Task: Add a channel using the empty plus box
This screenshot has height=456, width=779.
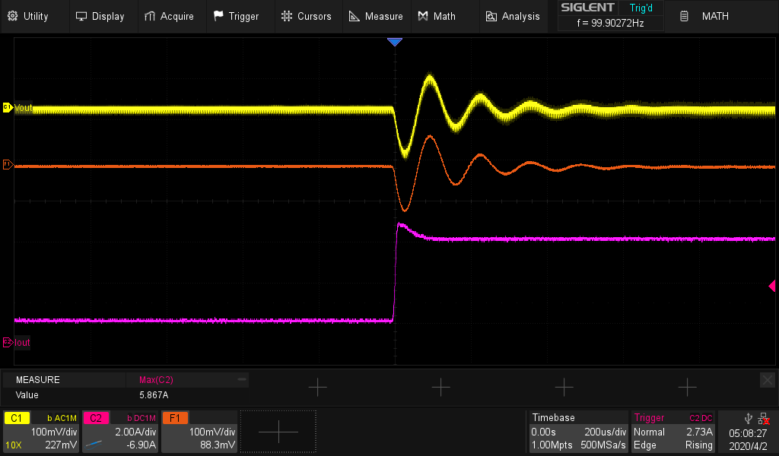Action: [278, 432]
